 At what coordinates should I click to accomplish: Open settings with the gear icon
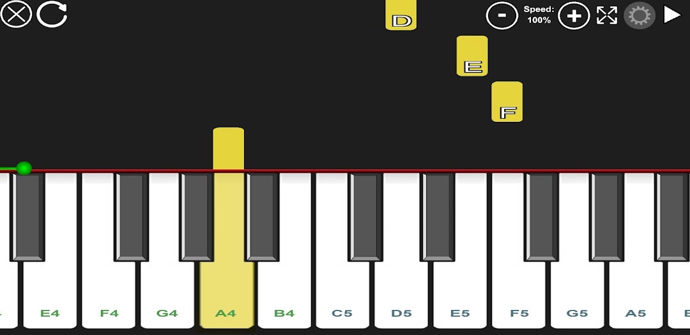640,15
